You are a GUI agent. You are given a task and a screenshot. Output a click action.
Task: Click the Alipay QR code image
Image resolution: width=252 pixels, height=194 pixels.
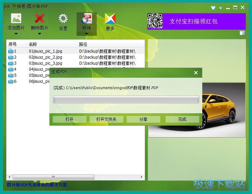point(155,21)
